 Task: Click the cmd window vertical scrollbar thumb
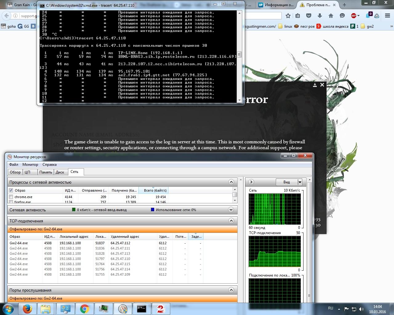pyautogui.click(x=239, y=54)
